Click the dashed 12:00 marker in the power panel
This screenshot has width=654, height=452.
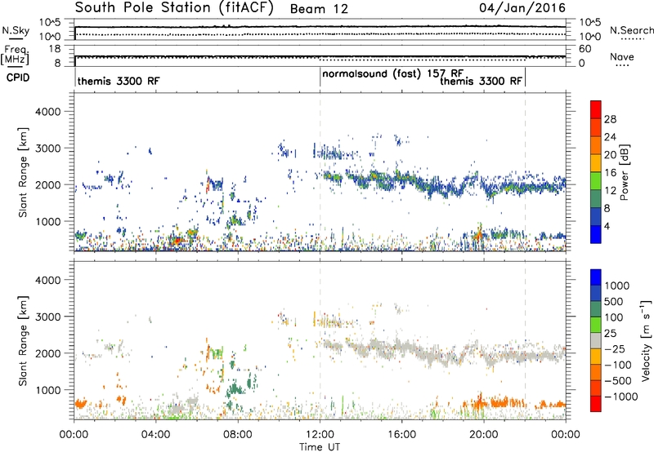tap(320, 172)
